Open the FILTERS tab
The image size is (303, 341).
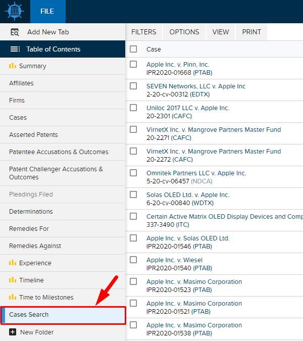(x=144, y=32)
